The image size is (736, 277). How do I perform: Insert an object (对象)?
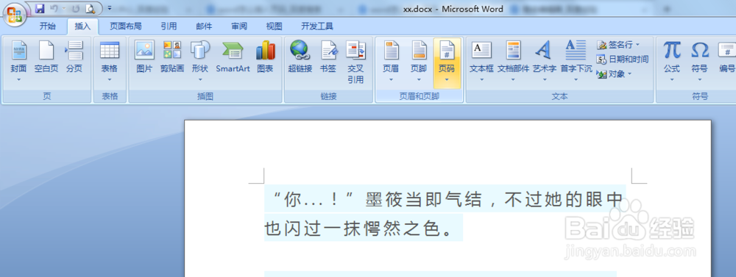coord(615,73)
